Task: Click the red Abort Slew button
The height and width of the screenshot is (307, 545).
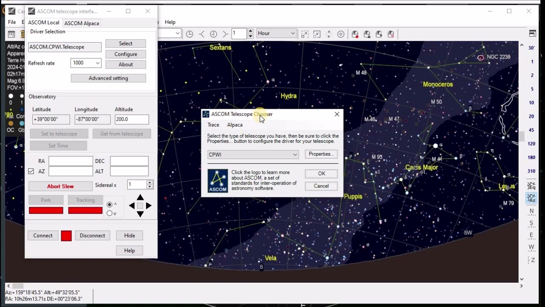Action: (x=60, y=186)
